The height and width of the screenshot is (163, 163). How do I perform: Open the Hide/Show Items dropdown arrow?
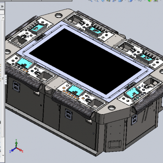click(x=145, y=0)
